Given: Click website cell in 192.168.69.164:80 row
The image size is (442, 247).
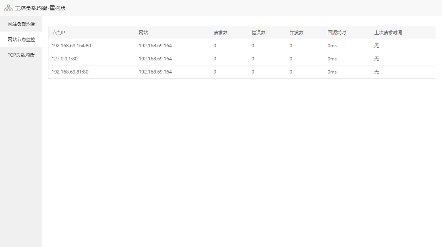Looking at the screenshot, I should [155, 46].
